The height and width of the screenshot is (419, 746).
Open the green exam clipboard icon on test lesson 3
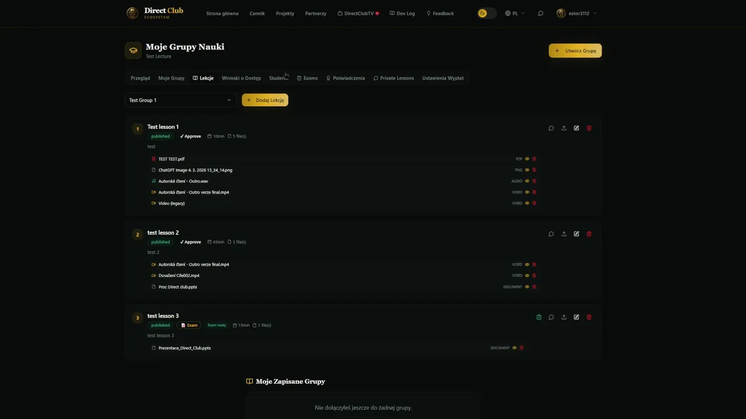click(539, 317)
